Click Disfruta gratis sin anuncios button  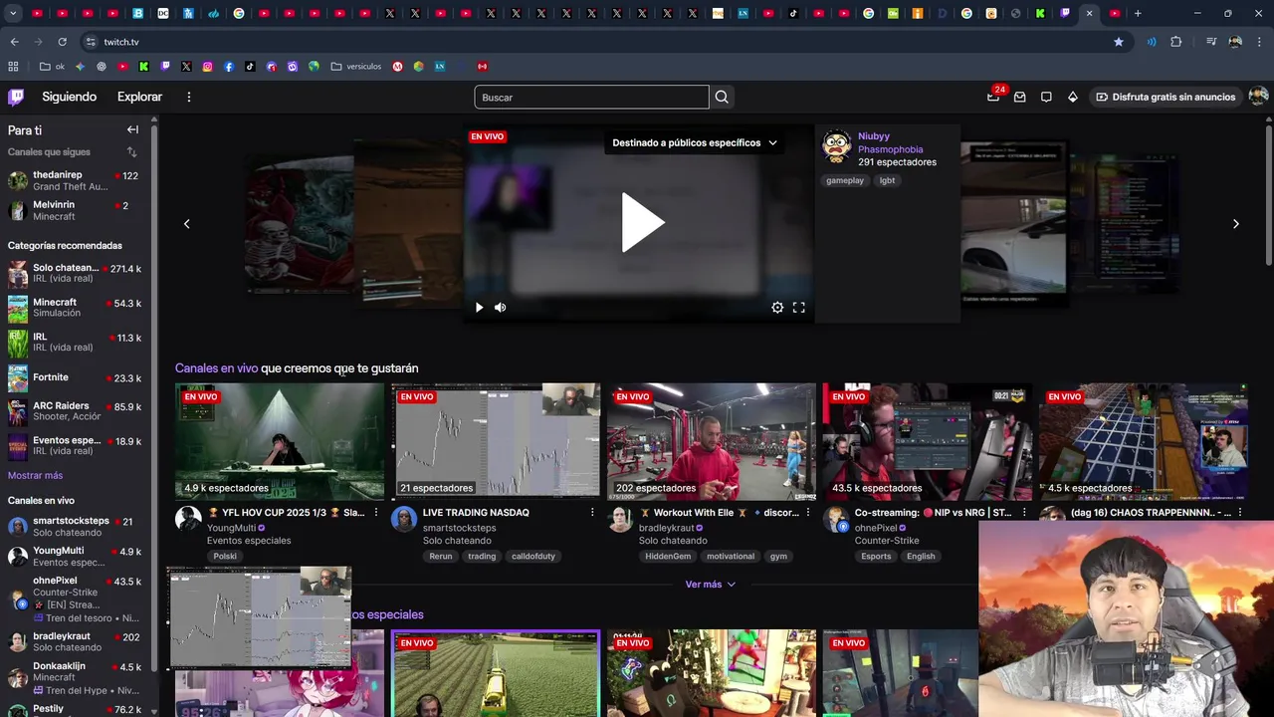[1166, 97]
